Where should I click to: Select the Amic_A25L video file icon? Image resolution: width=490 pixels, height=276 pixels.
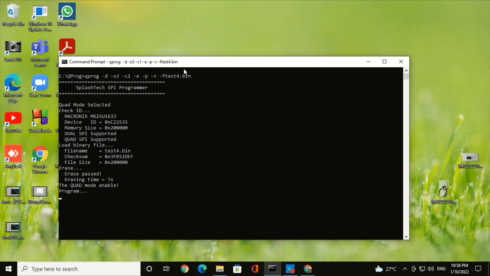(x=13, y=195)
